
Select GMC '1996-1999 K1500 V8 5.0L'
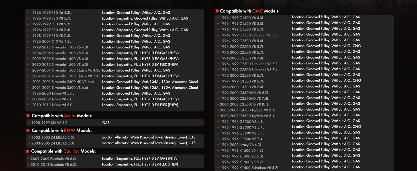pyautogui.click(x=242, y=156)
